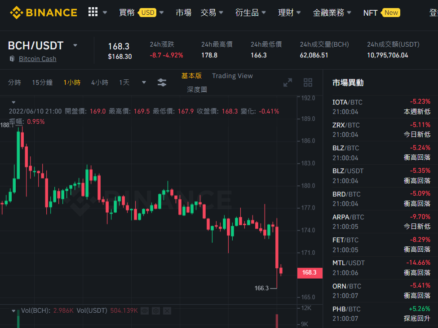Open BCH/USDT pair selector arrow
438x328 pixels.
75,45
